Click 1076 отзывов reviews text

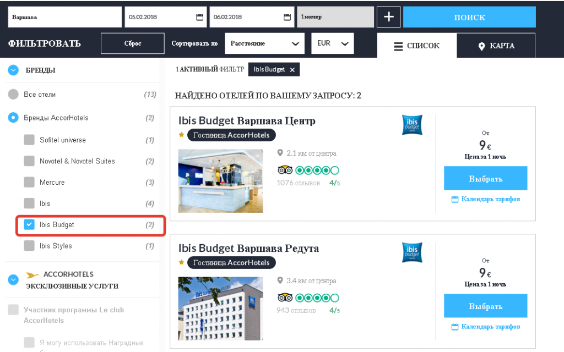click(x=298, y=183)
